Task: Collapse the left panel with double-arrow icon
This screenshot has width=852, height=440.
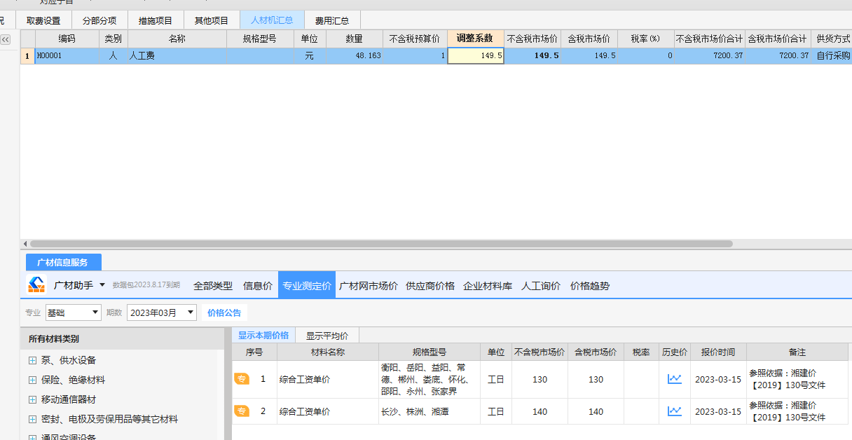Action: tap(5, 39)
